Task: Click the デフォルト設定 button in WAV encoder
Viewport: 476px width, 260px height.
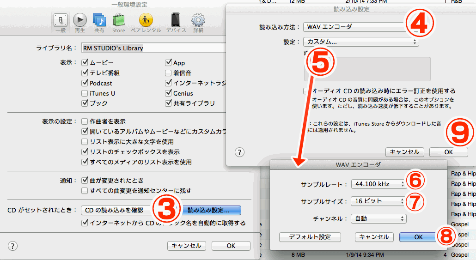Action: click(x=310, y=237)
